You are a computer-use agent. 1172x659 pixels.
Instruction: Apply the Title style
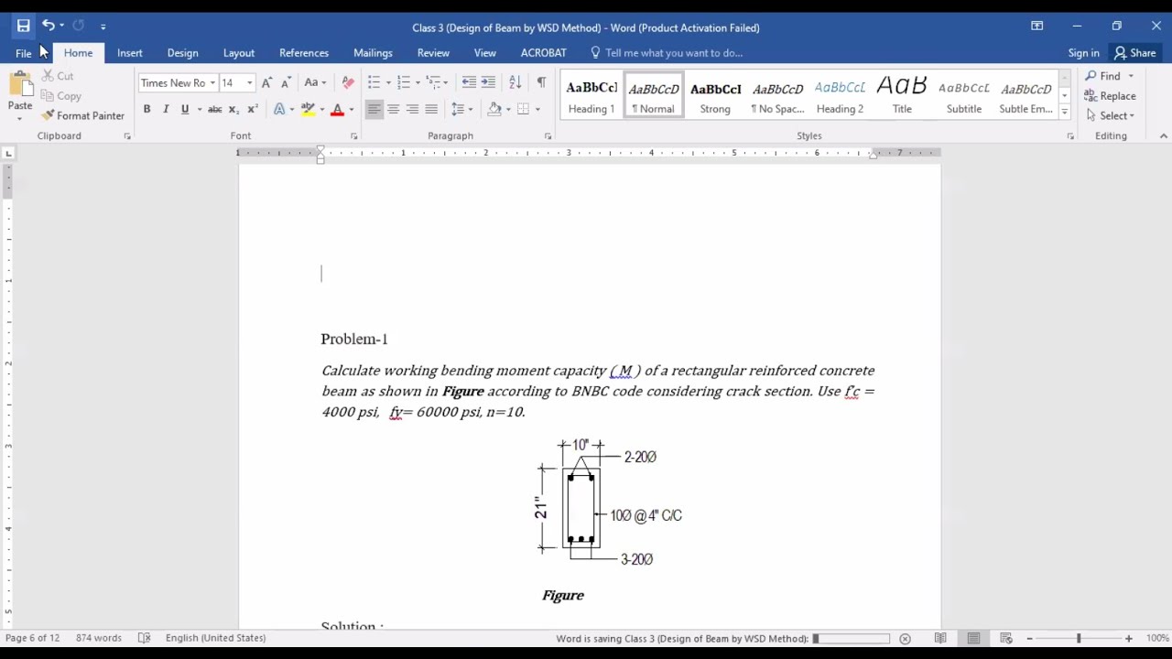coord(902,96)
